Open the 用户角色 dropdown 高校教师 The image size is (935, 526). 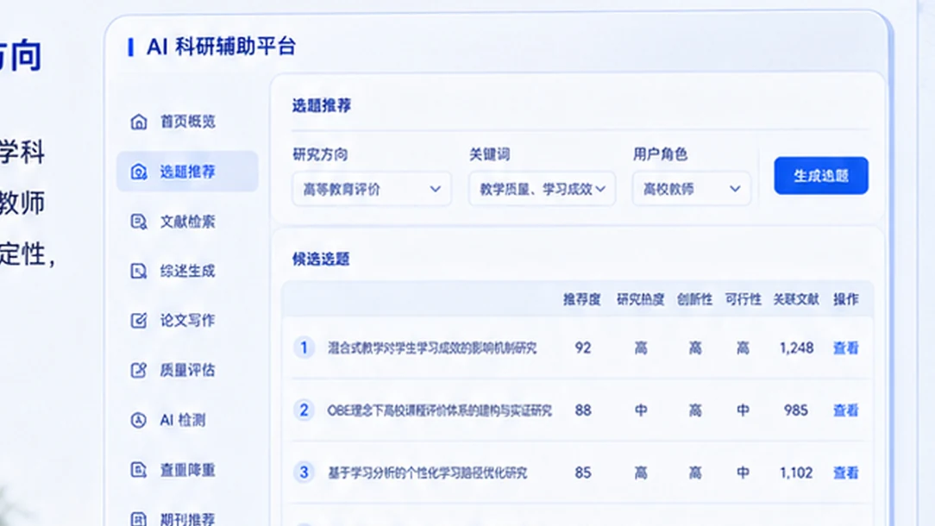pyautogui.click(x=691, y=189)
